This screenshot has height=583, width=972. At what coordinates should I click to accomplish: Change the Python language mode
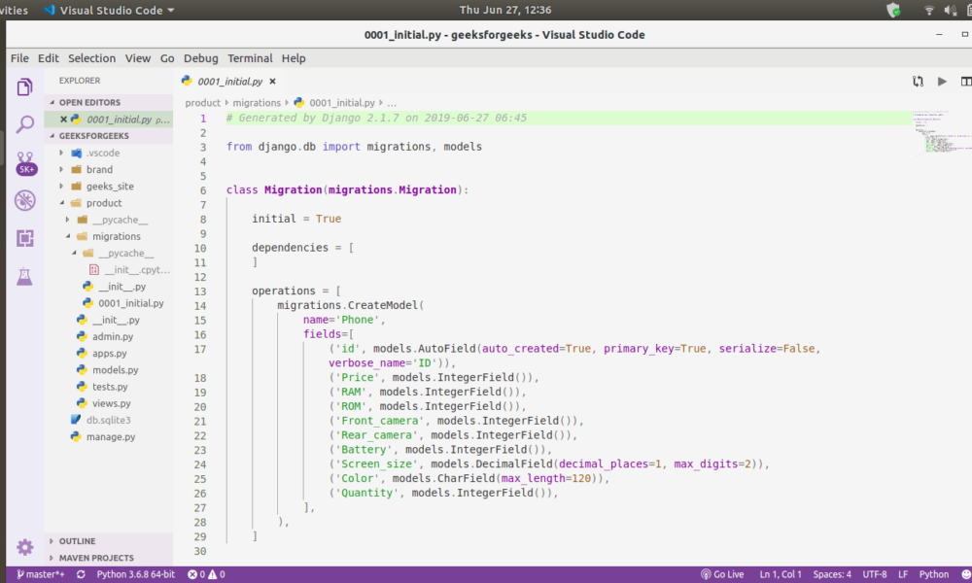(x=933, y=574)
